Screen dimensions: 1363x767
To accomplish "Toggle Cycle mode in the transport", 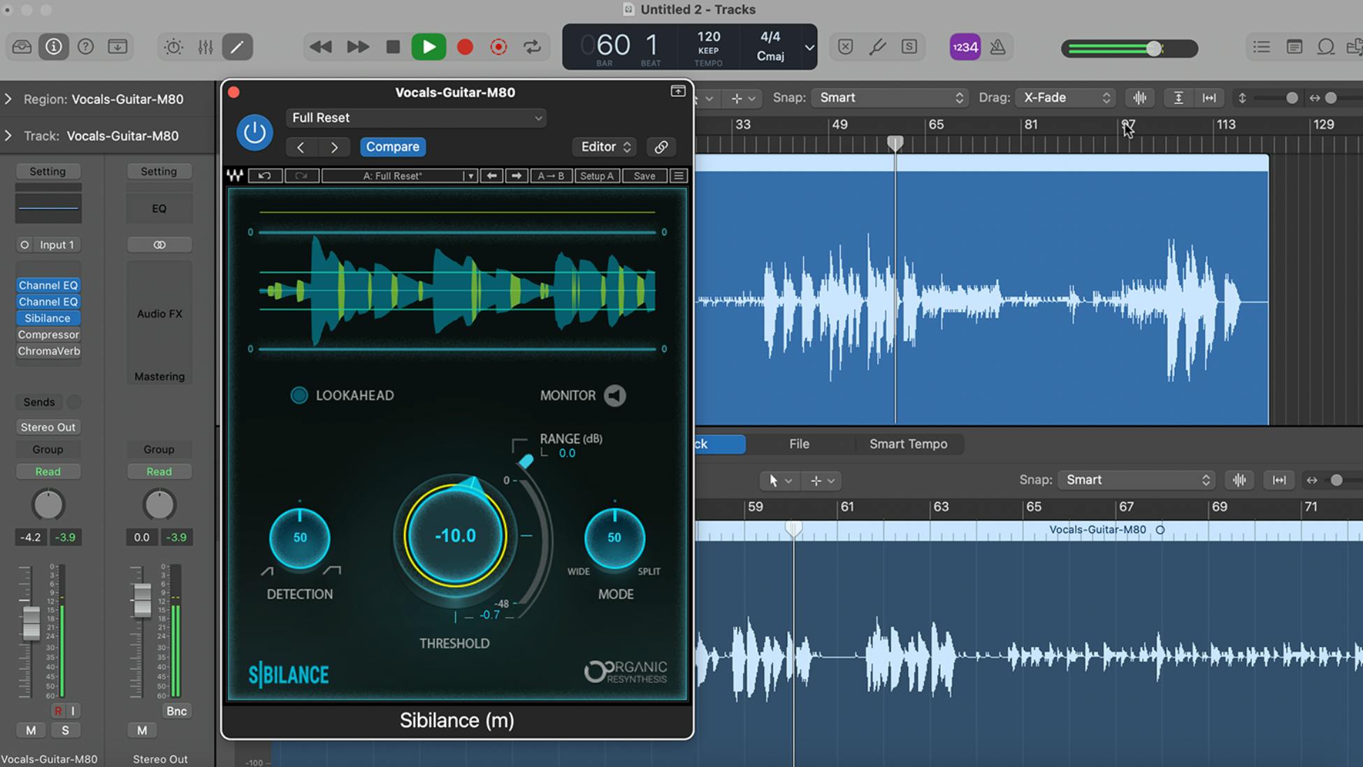I will 533,47.
